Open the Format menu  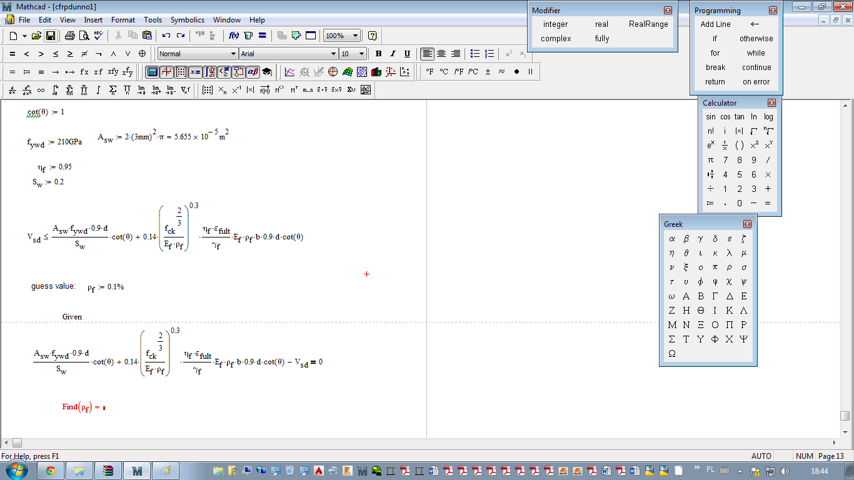(x=123, y=20)
